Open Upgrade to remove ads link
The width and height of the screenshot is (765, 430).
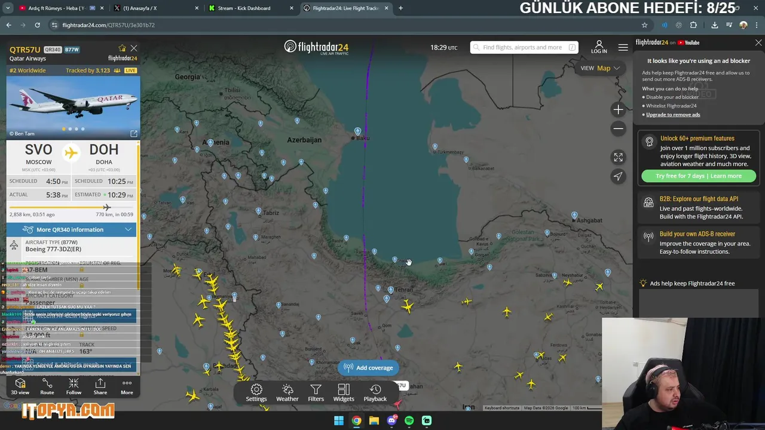click(673, 115)
